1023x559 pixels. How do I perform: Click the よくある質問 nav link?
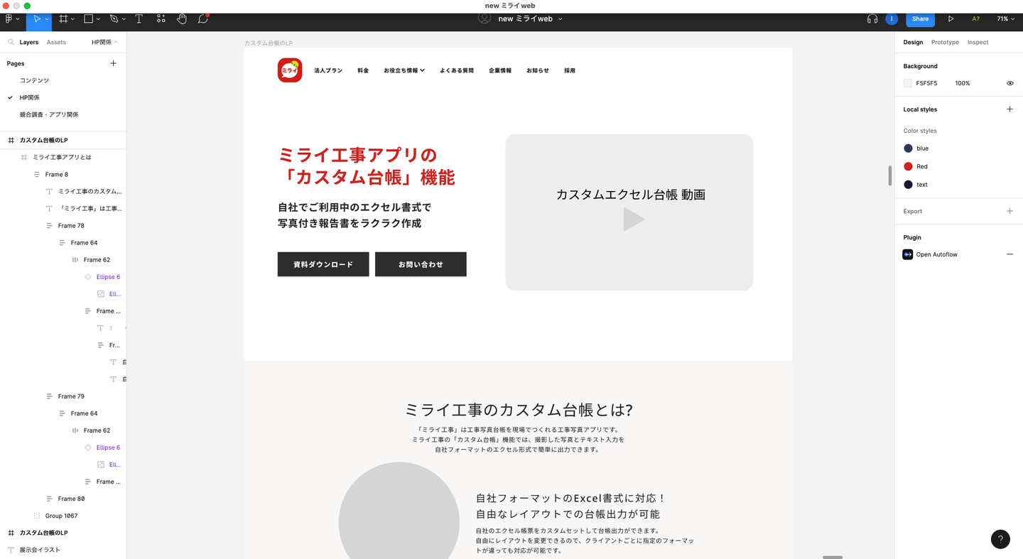coord(457,70)
